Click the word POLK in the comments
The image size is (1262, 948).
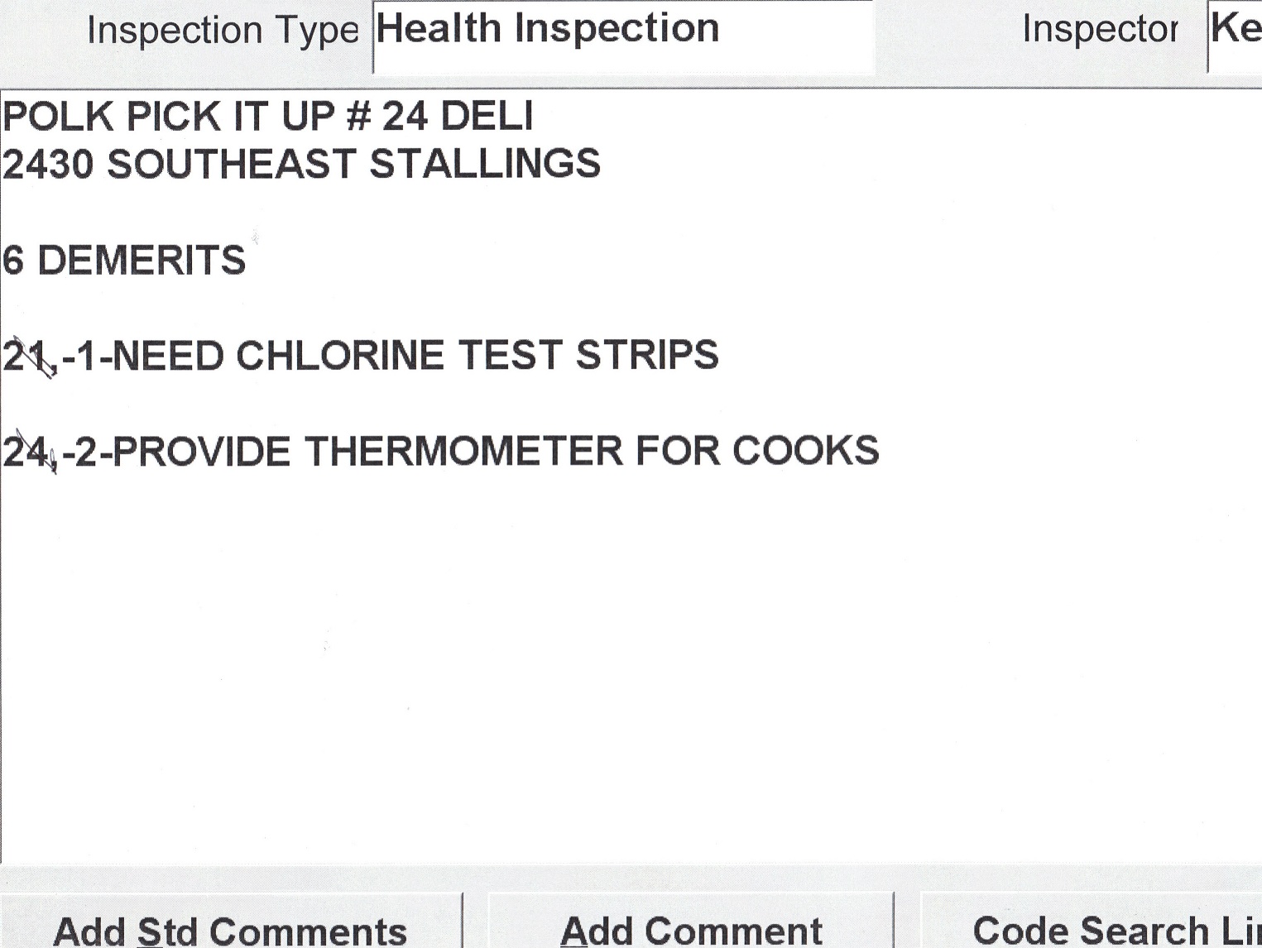tap(58, 117)
